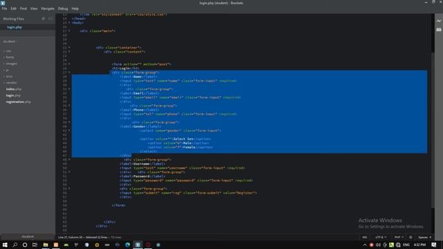Image resolution: width=443 pixels, height=249 pixels.
Task: Open the Working Files gear settings
Action: pos(43,19)
